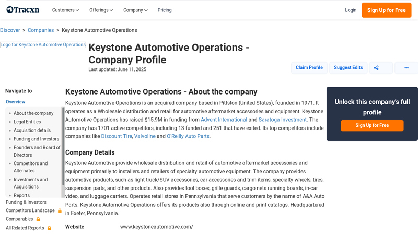Expand the Company dropdown menu
The height and width of the screenshot is (235, 418).
point(135,10)
